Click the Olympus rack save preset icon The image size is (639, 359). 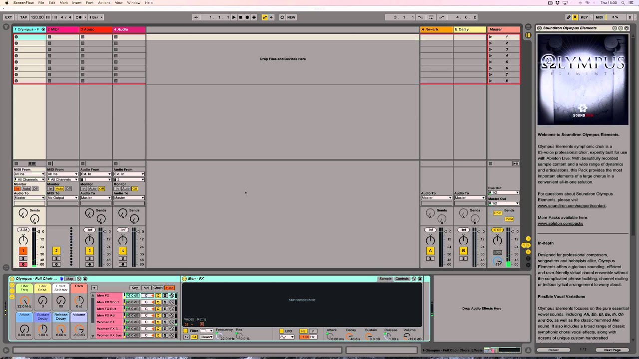[85, 279]
